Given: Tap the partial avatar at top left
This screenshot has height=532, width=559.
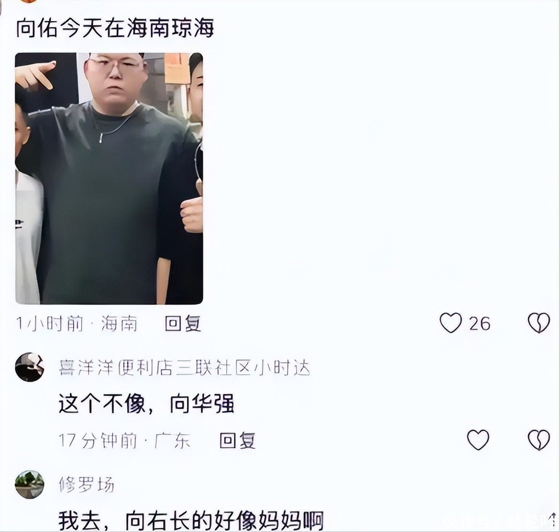Looking at the screenshot, I should 30,1.
